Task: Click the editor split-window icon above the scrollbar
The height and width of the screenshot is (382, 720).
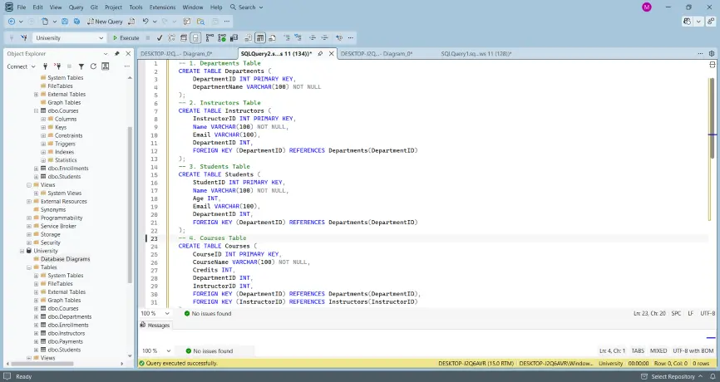Action: pyautogui.click(x=713, y=65)
